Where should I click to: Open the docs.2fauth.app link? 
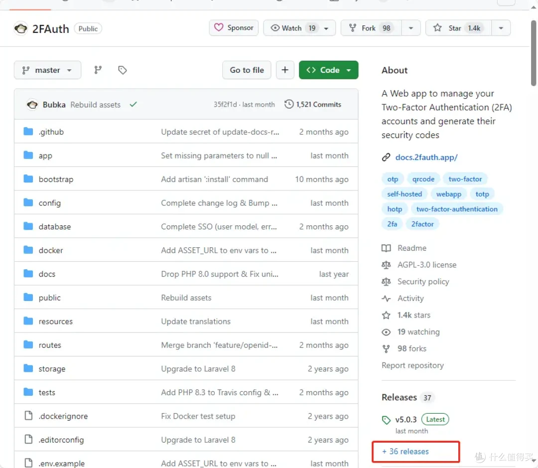click(426, 157)
